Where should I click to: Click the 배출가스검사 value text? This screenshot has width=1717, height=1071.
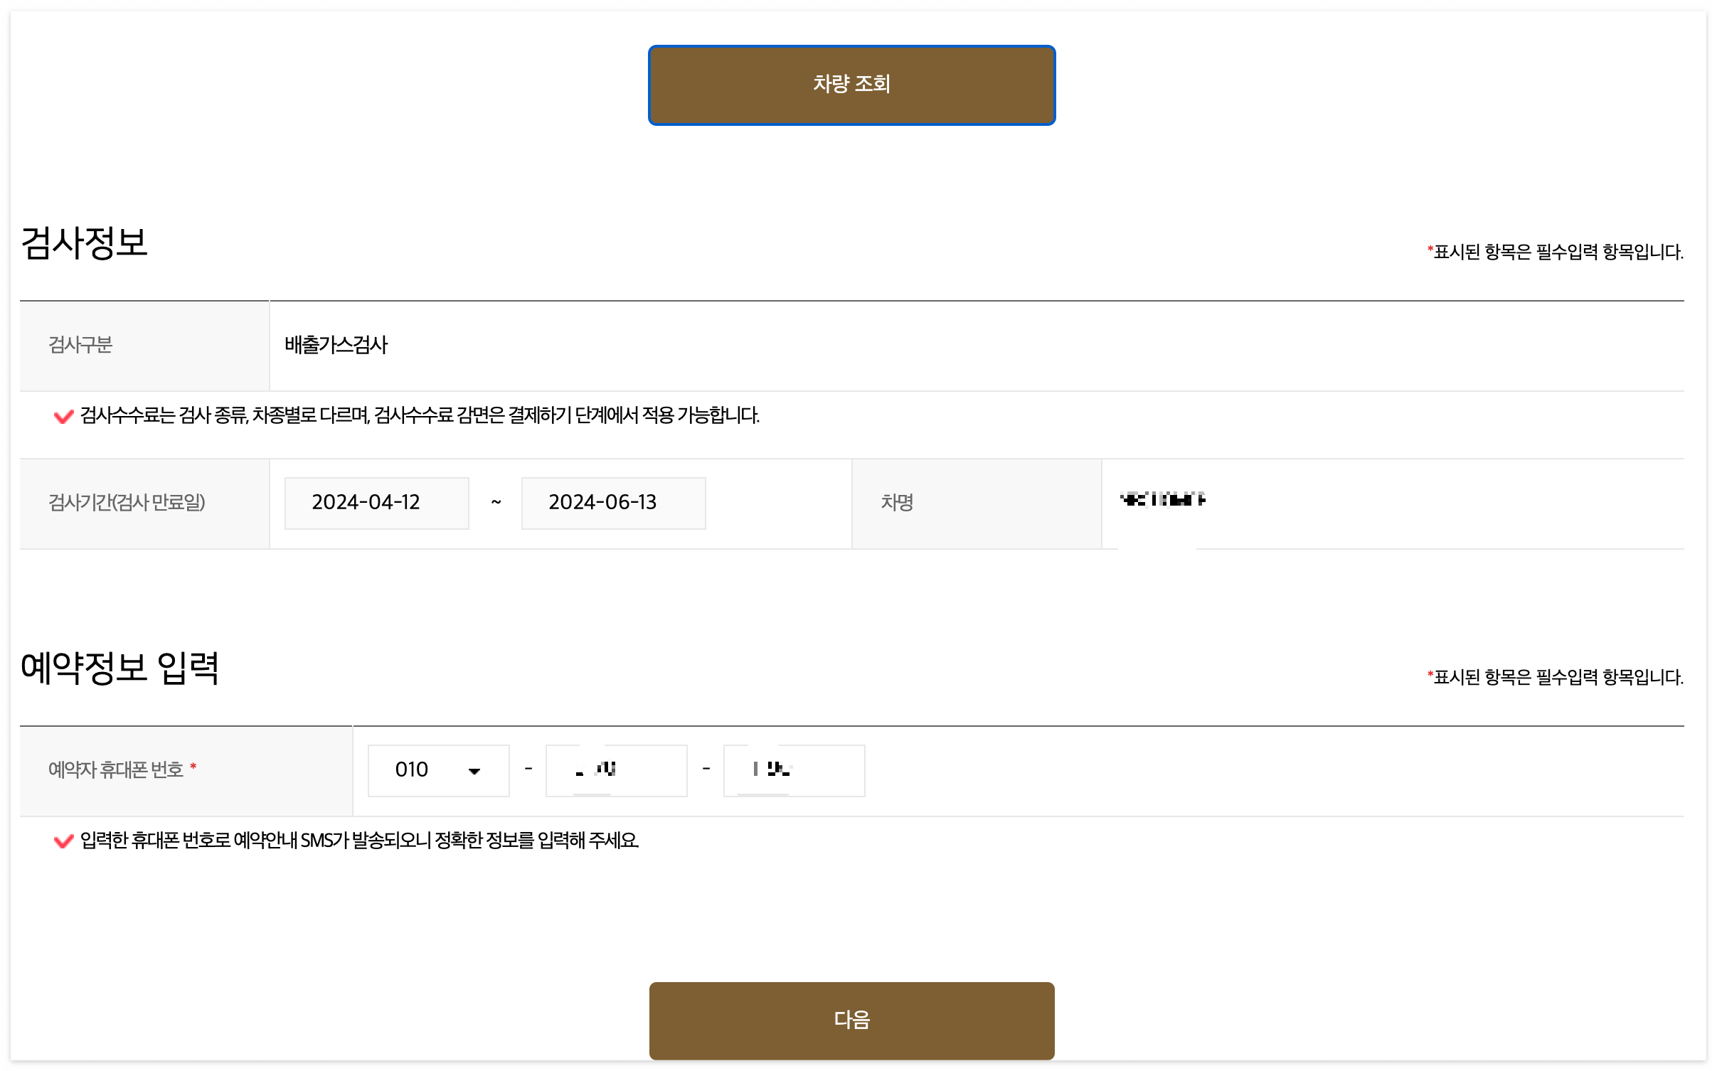336,345
